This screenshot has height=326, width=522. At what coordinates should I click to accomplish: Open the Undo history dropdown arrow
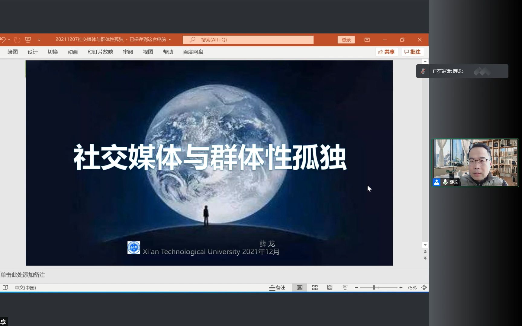pyautogui.click(x=9, y=40)
